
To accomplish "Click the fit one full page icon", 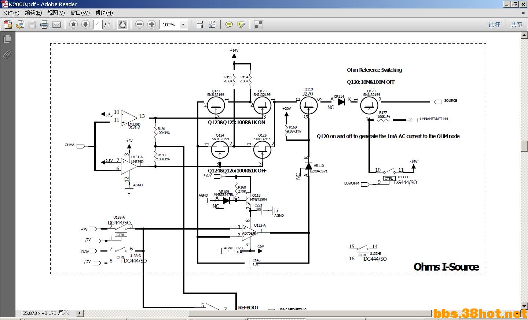I will tap(212, 25).
